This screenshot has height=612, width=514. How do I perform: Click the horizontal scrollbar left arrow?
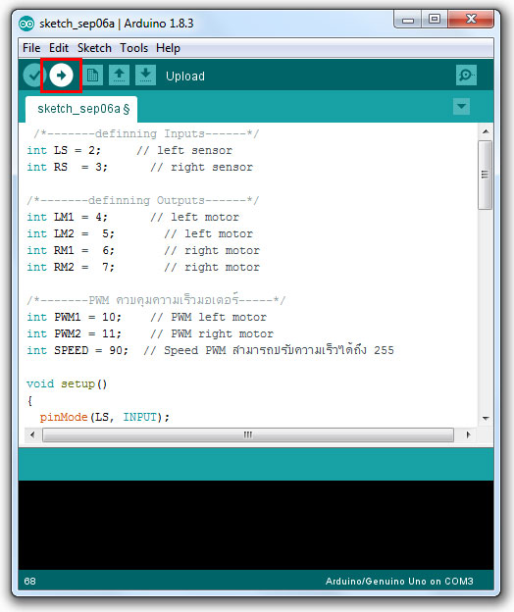tap(32, 434)
